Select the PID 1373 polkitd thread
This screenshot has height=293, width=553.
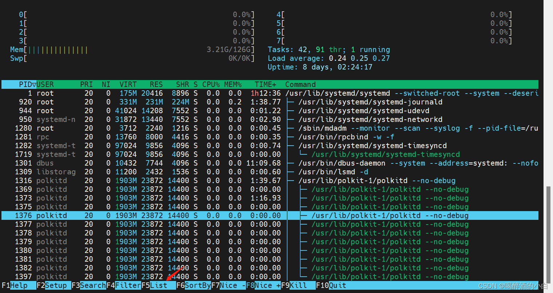[x=270, y=198]
